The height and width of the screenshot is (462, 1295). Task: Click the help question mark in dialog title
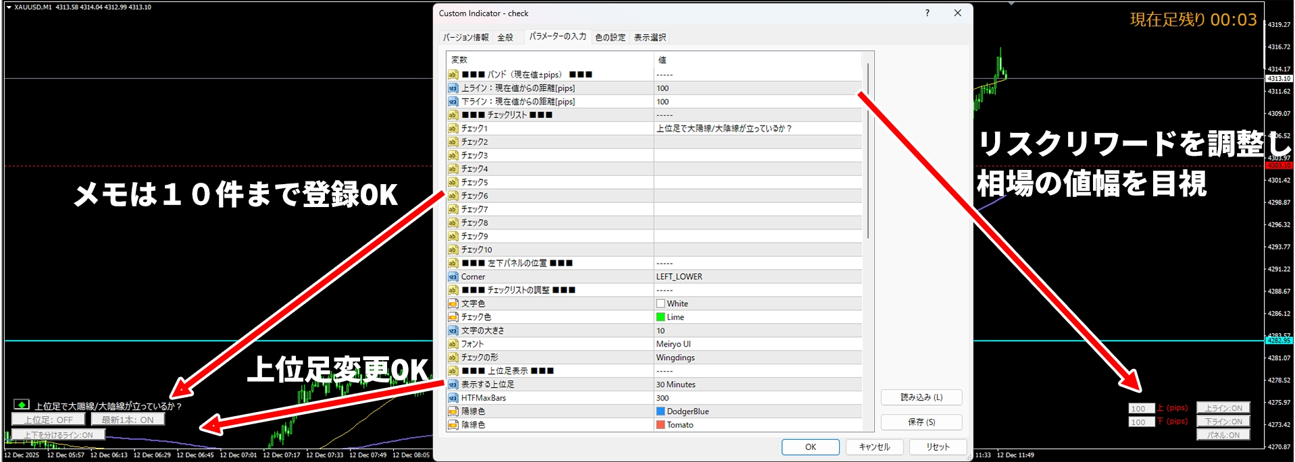(927, 13)
